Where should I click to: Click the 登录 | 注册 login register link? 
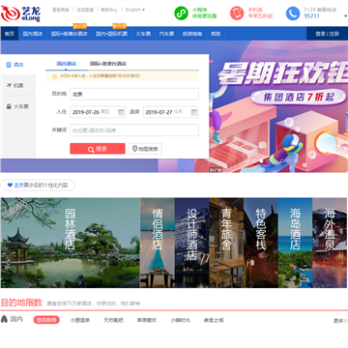click(327, 34)
